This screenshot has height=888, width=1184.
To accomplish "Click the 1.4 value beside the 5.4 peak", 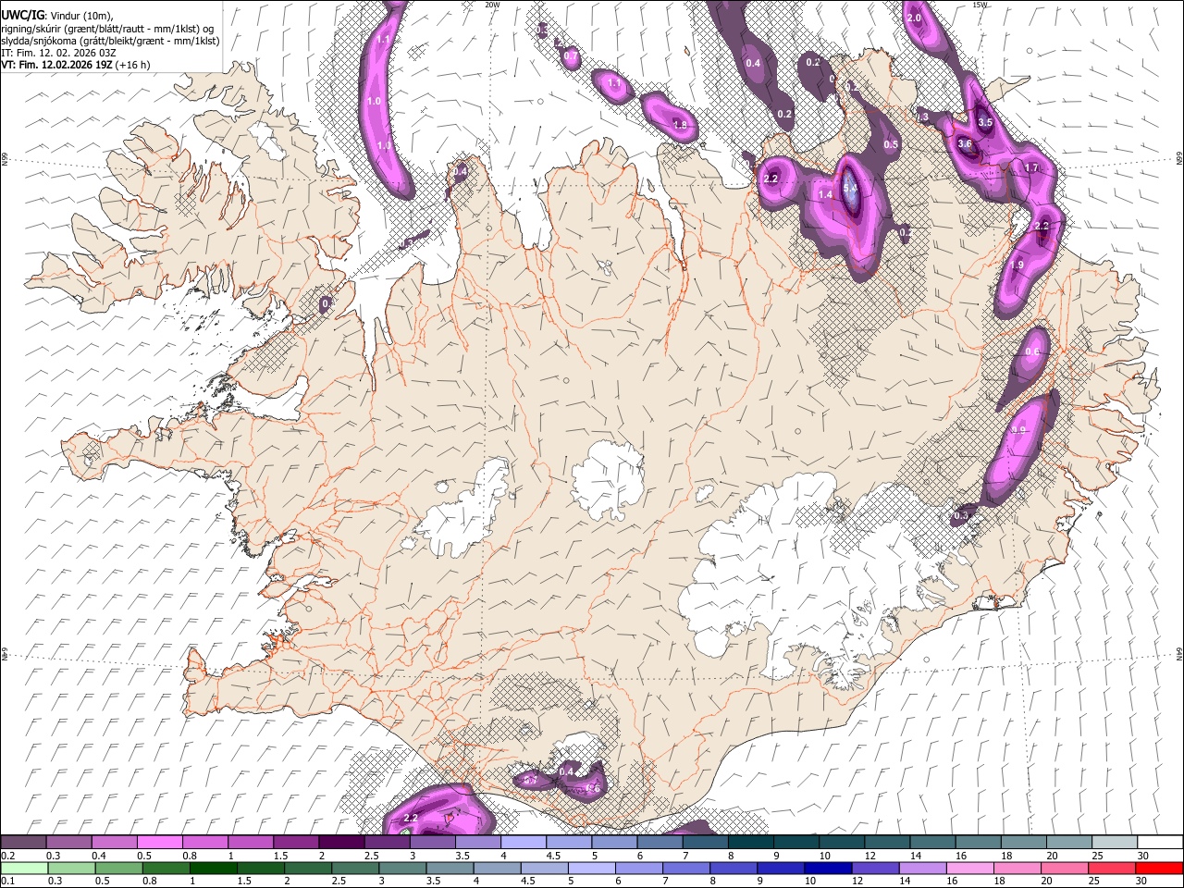I will coord(825,194).
